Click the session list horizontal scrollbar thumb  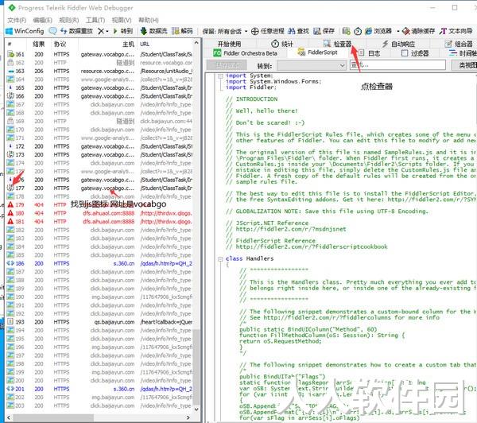(x=53, y=417)
